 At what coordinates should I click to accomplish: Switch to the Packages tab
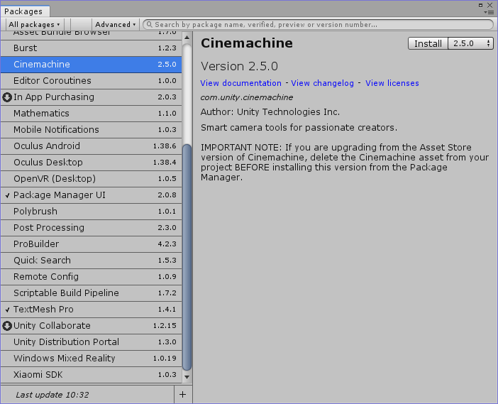tap(25, 11)
